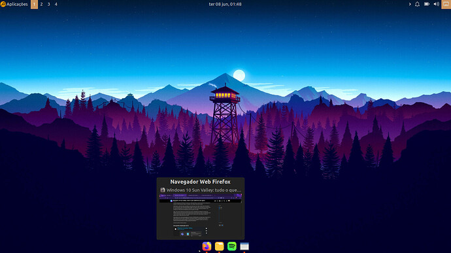Open the battery indicator
Viewport: 451px width, 253px height.
click(427, 5)
